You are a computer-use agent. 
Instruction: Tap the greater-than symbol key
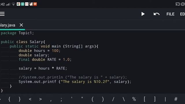(x=40, y=99)
